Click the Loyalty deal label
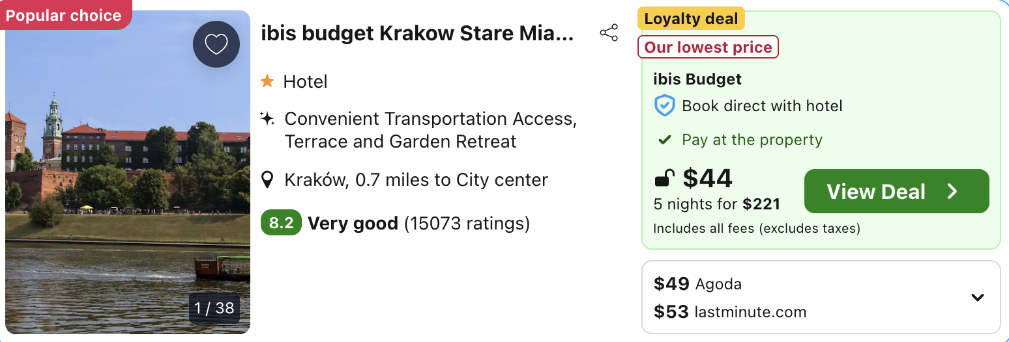The image size is (1009, 342). pos(691,19)
